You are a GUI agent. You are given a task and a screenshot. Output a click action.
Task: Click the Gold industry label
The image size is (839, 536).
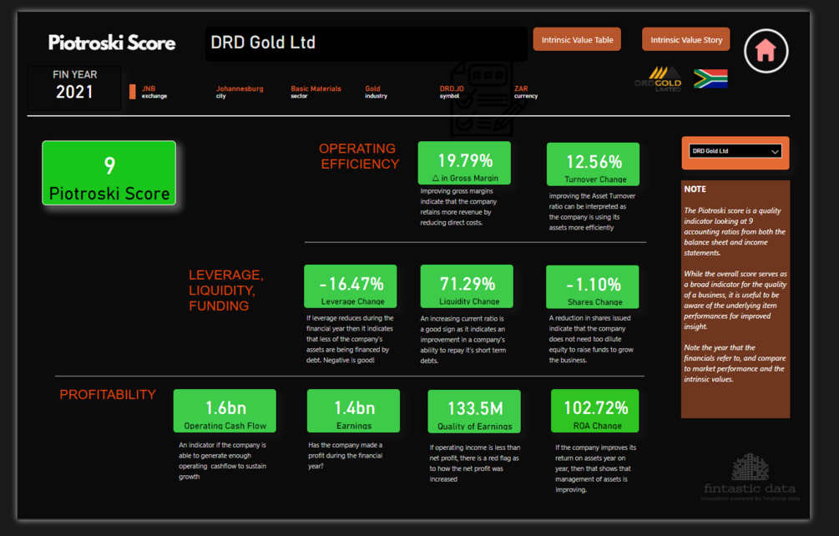point(376,92)
